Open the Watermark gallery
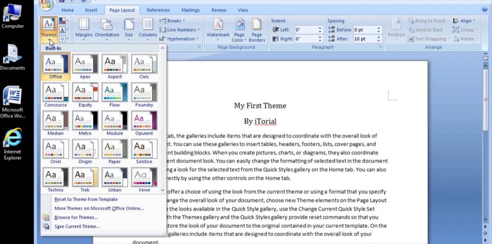Screen dimensions: 492x244 218,30
